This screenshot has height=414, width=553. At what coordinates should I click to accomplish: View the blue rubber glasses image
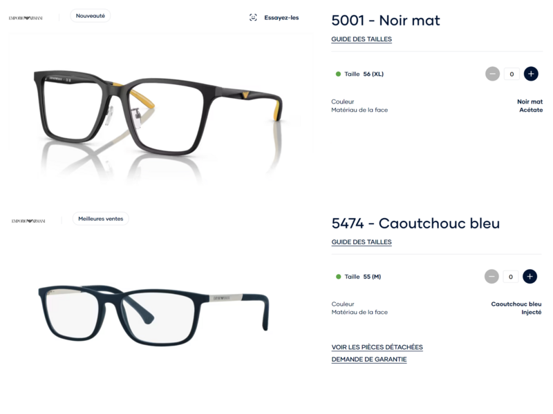click(x=153, y=316)
